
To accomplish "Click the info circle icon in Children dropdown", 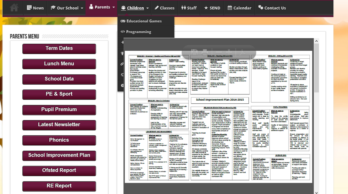I will pos(122,85).
